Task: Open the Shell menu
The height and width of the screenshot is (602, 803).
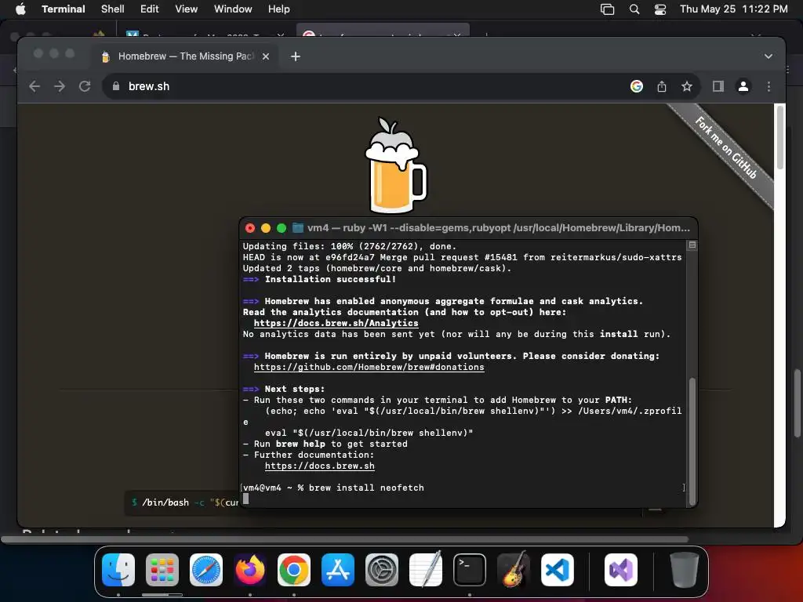Action: pyautogui.click(x=113, y=9)
